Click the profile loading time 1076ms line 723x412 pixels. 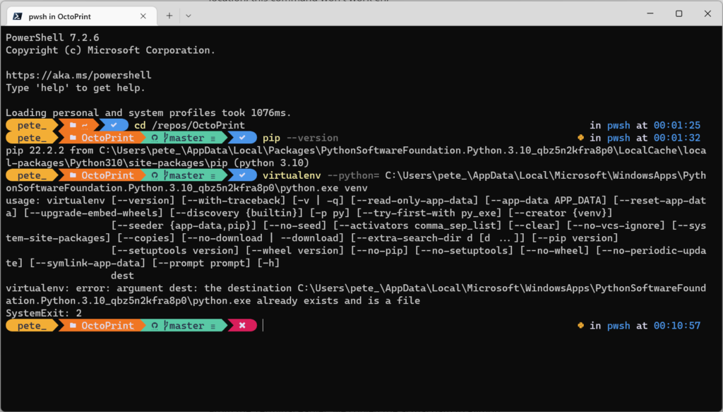tap(148, 112)
